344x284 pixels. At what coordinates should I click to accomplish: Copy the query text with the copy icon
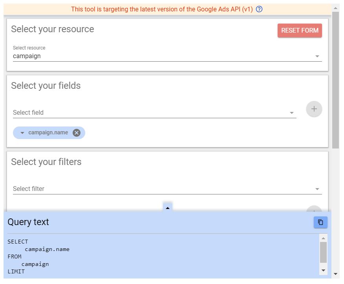point(320,222)
